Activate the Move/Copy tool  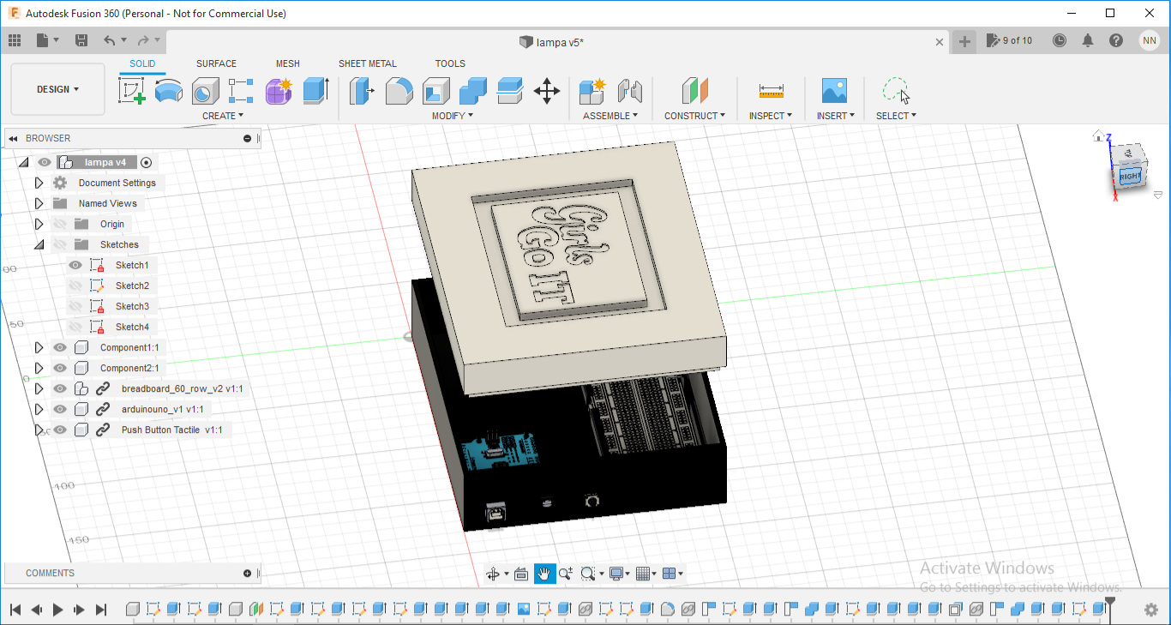(546, 90)
